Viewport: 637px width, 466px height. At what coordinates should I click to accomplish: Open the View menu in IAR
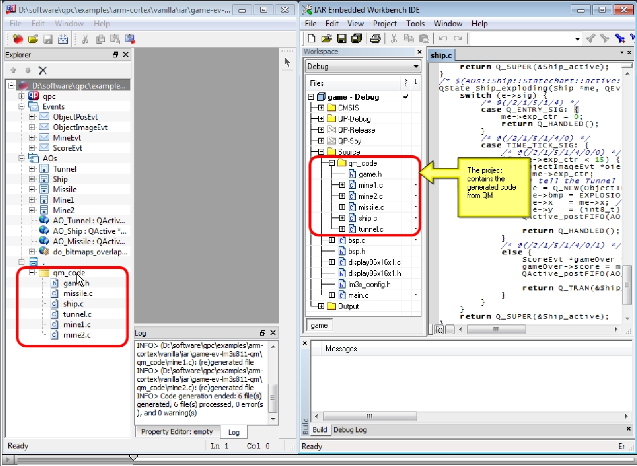click(x=356, y=23)
